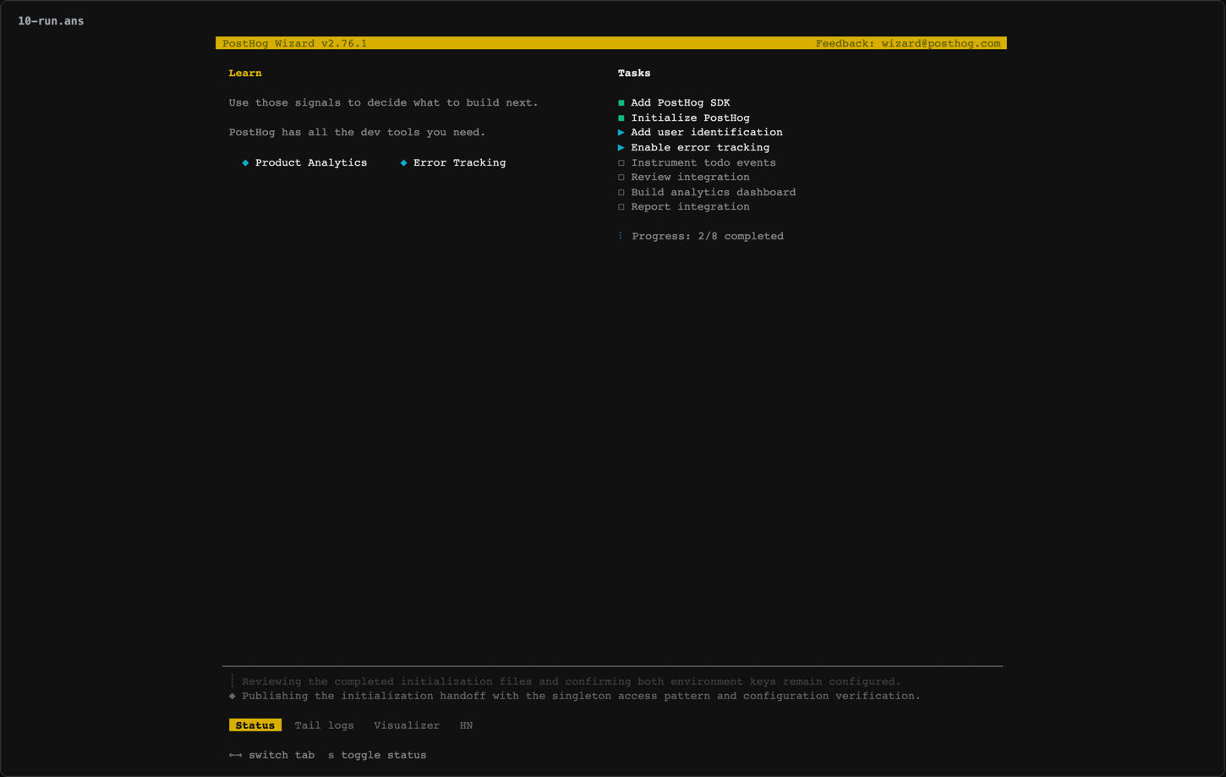Image resolution: width=1226 pixels, height=777 pixels.
Task: Click the line PostHog has all the dev tools
Action: 357,133
